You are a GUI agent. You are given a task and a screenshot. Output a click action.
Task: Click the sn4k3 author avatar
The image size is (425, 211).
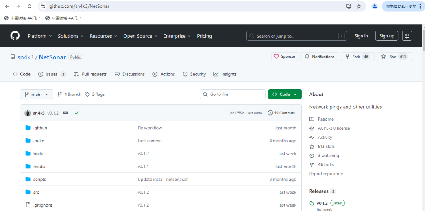point(28,113)
